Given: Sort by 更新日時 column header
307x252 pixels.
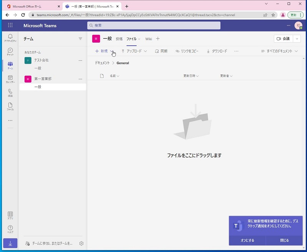Looking at the screenshot, I should click(191, 76).
